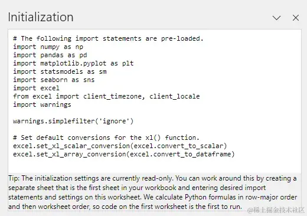
Task: Click the 'import seaborn as sns' line
Action: pyautogui.click(x=54, y=80)
